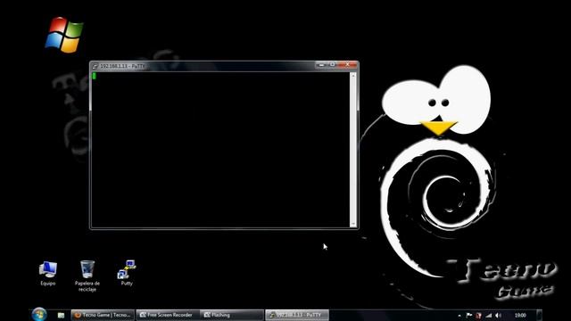
Task: Click the Show desktop button
Action: click(539, 315)
